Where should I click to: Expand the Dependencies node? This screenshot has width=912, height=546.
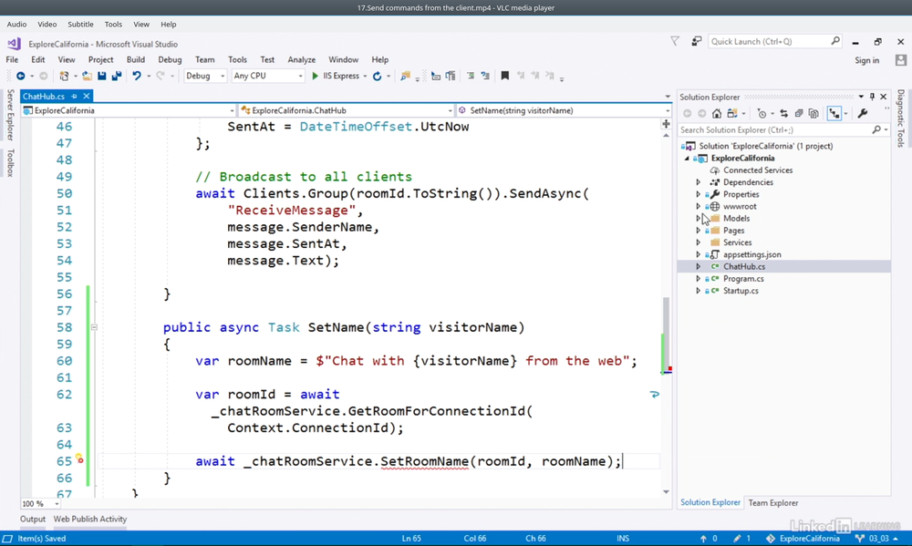coord(698,182)
